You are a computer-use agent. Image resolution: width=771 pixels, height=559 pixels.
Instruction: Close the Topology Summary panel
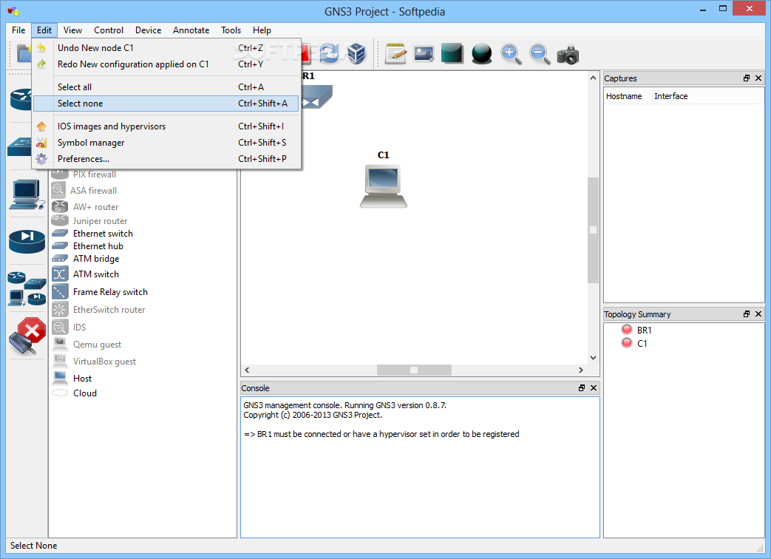tap(758, 314)
